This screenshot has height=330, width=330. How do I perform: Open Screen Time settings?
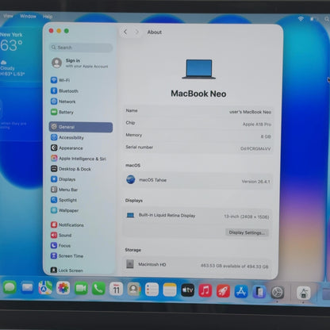67,256
